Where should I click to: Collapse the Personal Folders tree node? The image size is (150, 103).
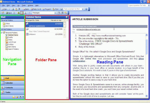(1, 33)
